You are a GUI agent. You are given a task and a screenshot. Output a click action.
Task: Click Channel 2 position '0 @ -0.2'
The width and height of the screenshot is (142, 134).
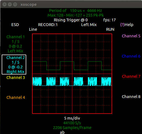(15, 67)
